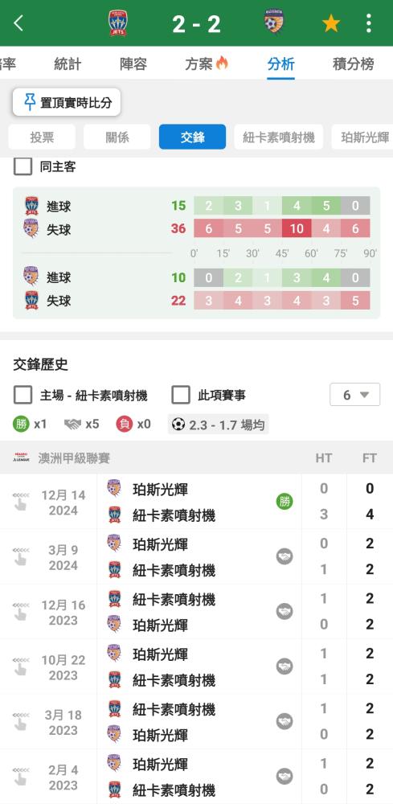Enable 主場 - 紐卡素噴射機 checkbox

[23, 395]
